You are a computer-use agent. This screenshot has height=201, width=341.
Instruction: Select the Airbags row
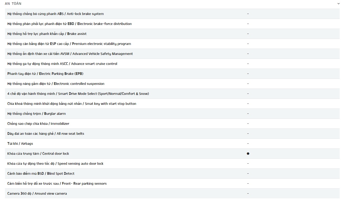[172, 143]
